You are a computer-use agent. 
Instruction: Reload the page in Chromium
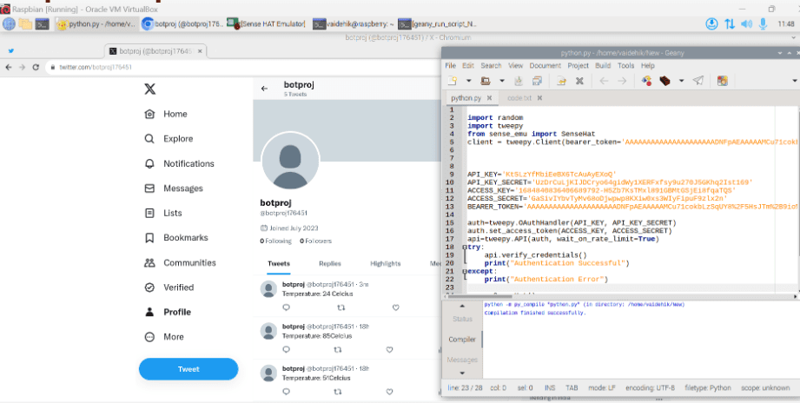[36, 68]
